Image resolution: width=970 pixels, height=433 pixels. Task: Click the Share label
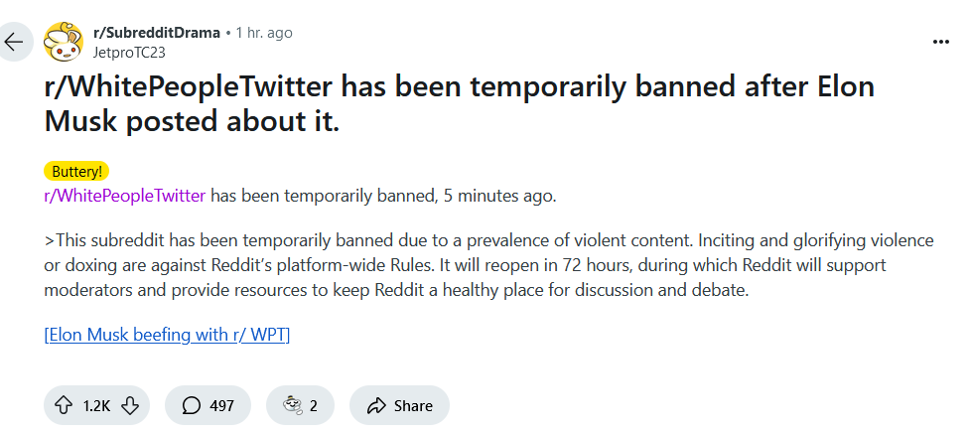413,406
